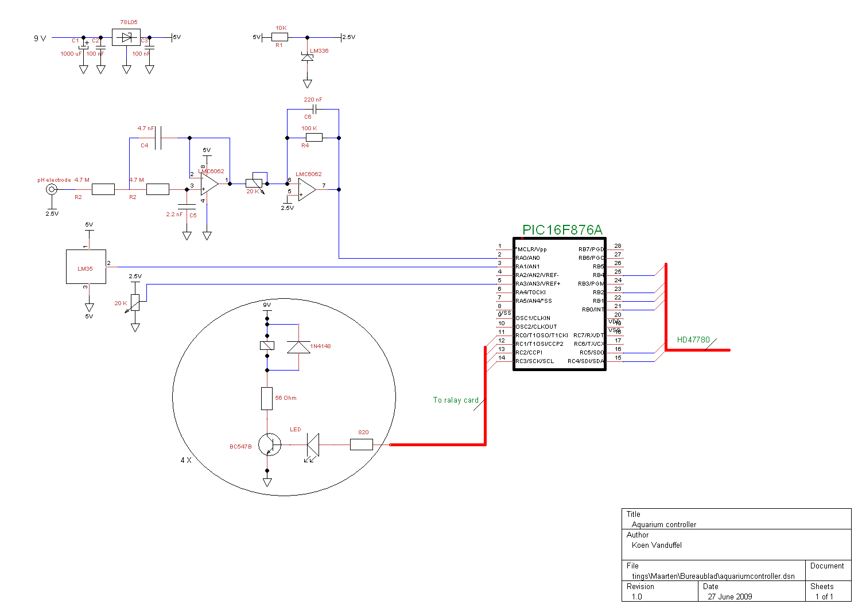Select the RC4/SDI/SDA pin label
858x608 pixels.
click(586, 361)
